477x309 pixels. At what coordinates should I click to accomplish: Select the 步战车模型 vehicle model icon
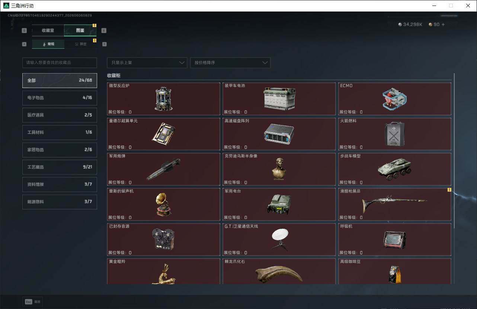[394, 170]
